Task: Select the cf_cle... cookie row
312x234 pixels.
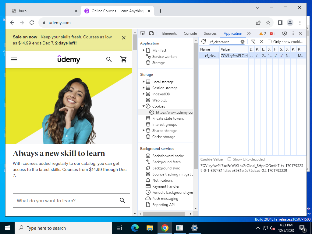Action: [252, 55]
